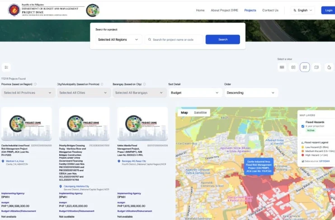Select the full map view icon

[x=316, y=67]
